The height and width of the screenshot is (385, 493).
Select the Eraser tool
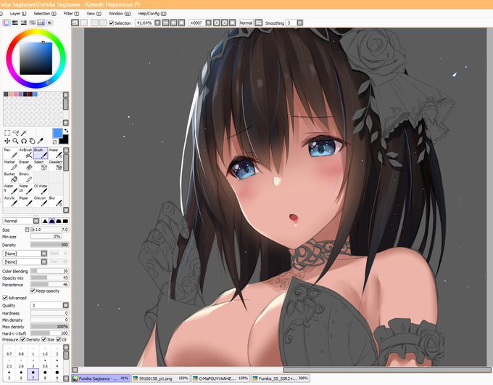pos(25,165)
